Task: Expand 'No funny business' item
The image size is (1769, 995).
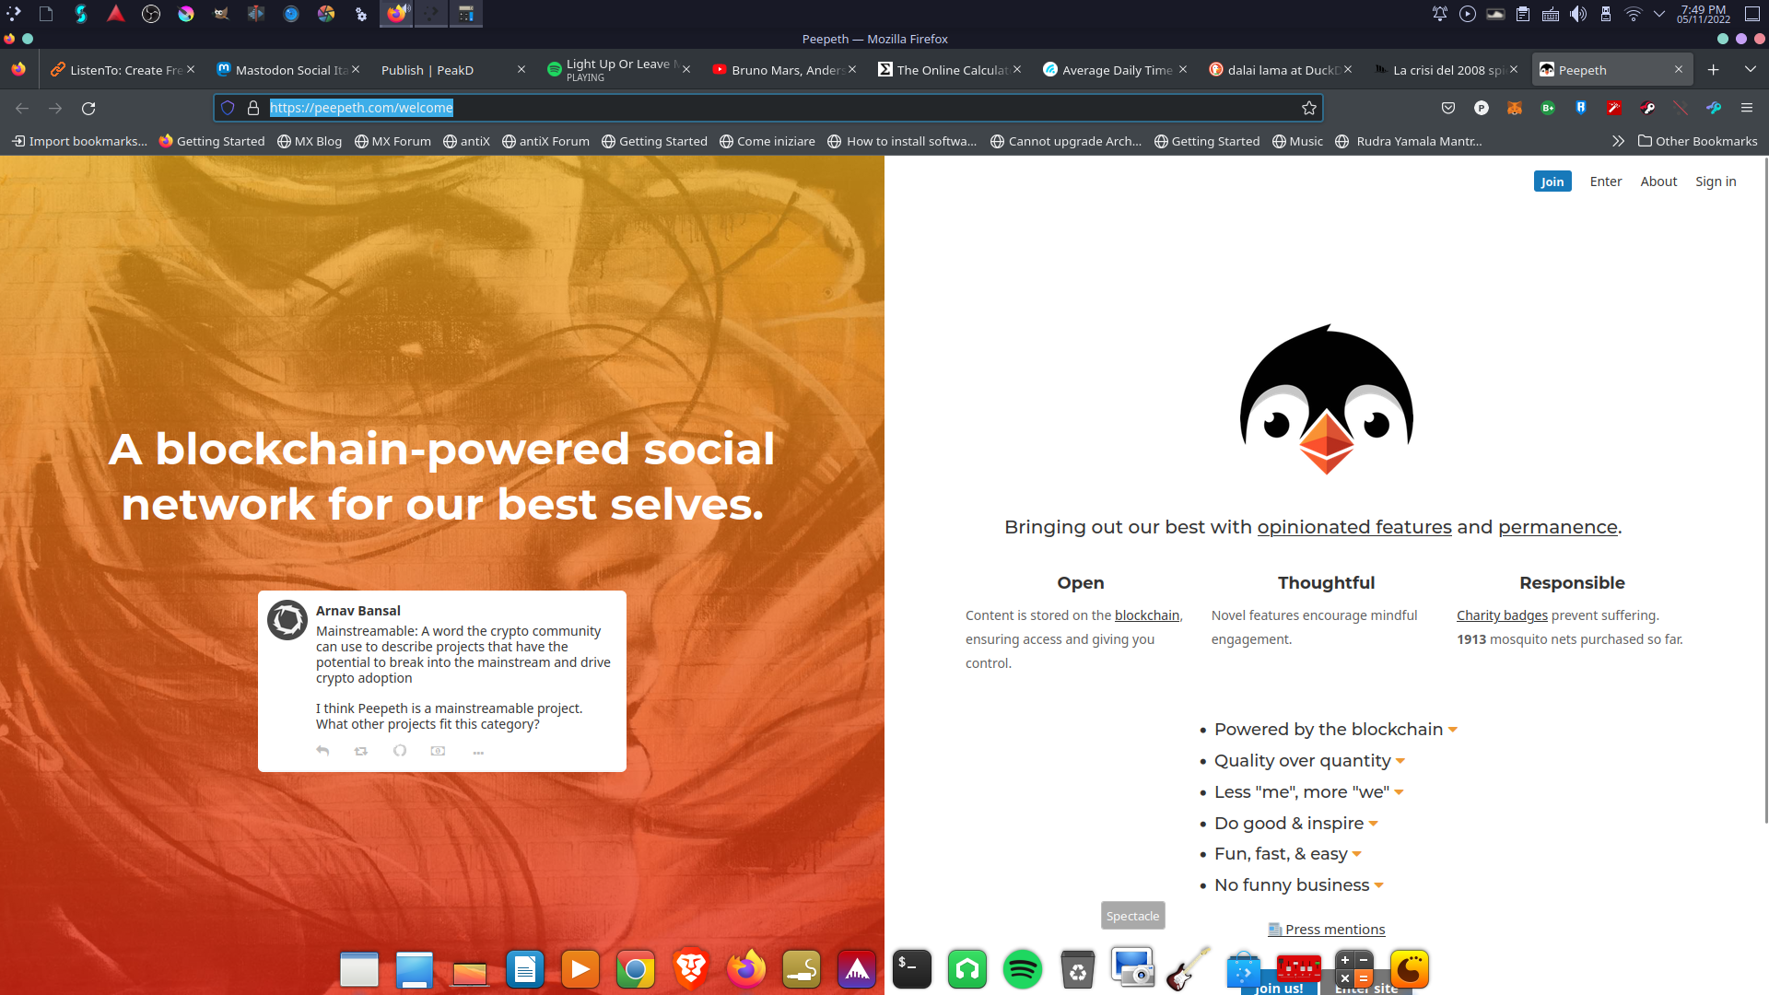Action: point(1298,885)
